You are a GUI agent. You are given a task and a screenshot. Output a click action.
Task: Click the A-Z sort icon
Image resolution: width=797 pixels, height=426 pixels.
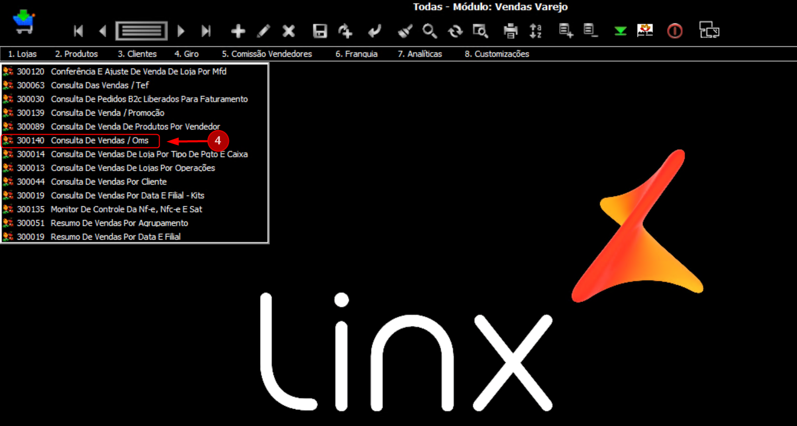535,31
